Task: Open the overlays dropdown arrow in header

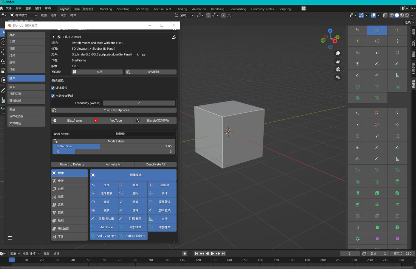Action: coord(378,15)
